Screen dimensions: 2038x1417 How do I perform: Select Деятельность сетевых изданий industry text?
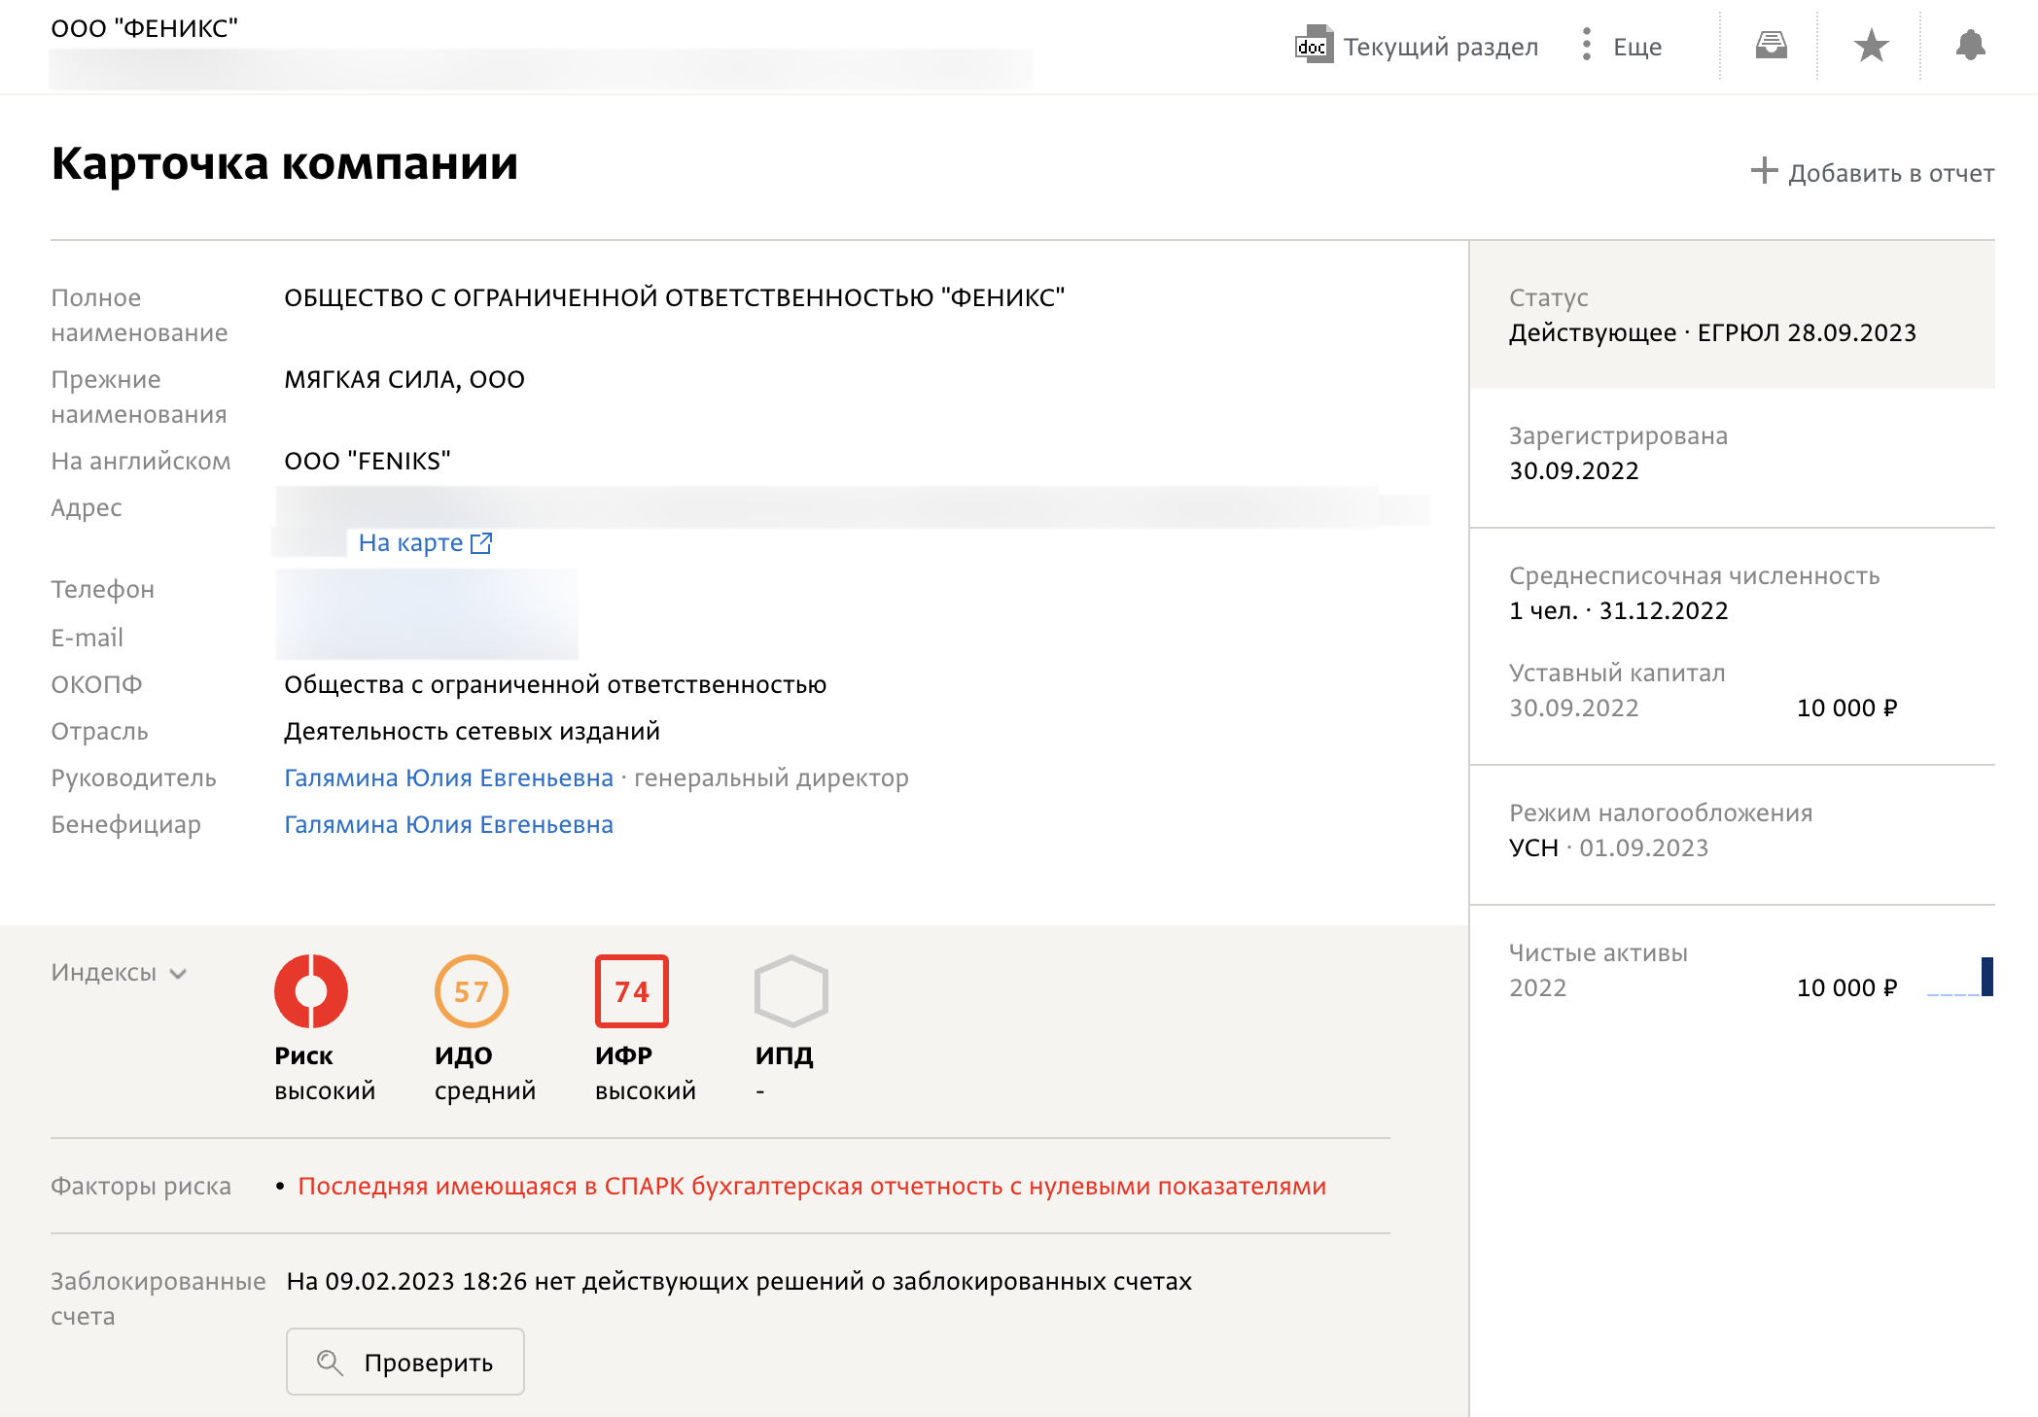tap(472, 731)
